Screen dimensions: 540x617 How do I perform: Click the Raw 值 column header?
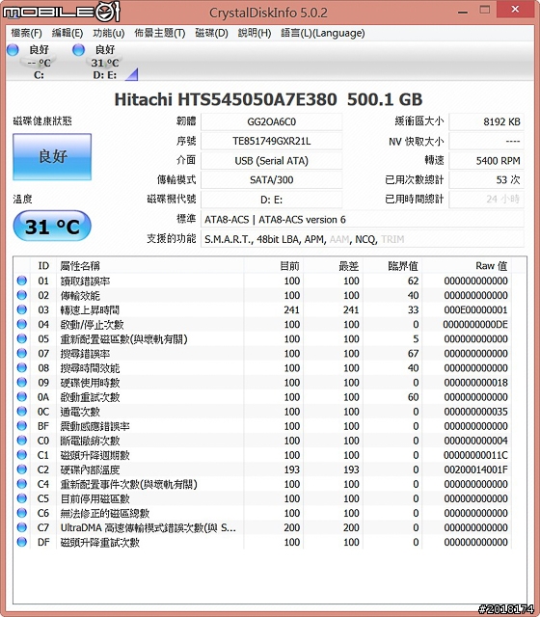coord(467,266)
